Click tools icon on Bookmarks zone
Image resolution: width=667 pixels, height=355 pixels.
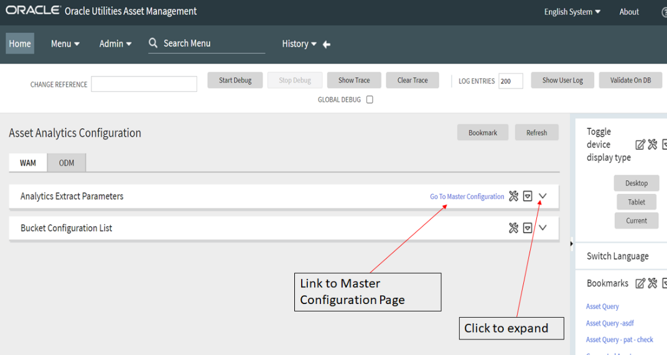coord(653,283)
